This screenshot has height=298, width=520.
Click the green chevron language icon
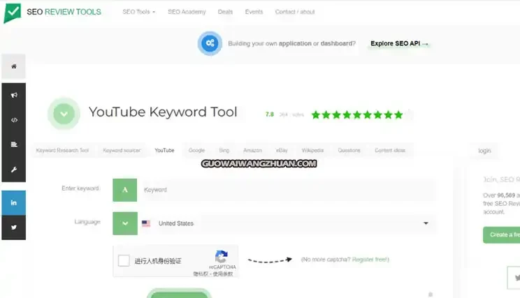[x=125, y=223]
